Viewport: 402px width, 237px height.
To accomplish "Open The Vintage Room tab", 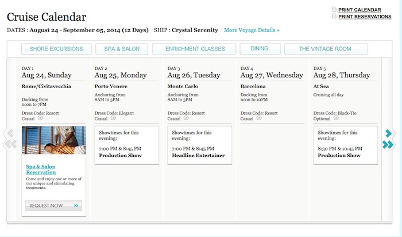I will pos(326,49).
